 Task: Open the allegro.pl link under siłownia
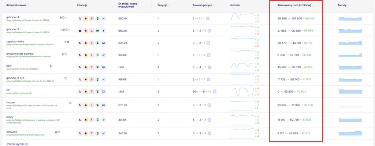click(25, 135)
